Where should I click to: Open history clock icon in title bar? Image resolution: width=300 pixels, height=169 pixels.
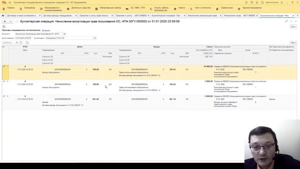tap(252, 2)
